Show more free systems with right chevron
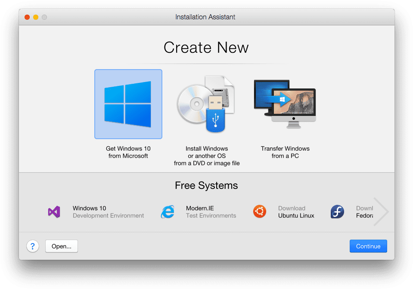Image resolution: width=413 pixels, height=289 pixels. 381,212
